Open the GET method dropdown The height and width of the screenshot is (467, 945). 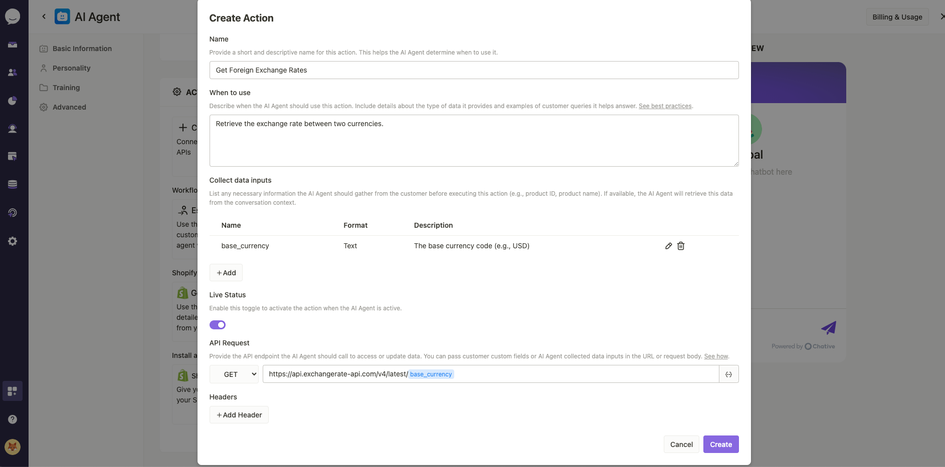[x=234, y=374]
